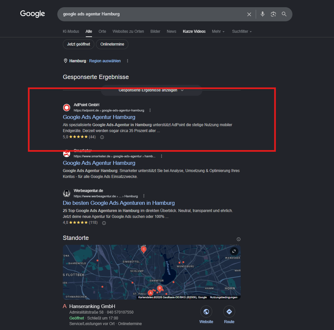
Task: Click map marker B on the map
Action: coord(159,288)
